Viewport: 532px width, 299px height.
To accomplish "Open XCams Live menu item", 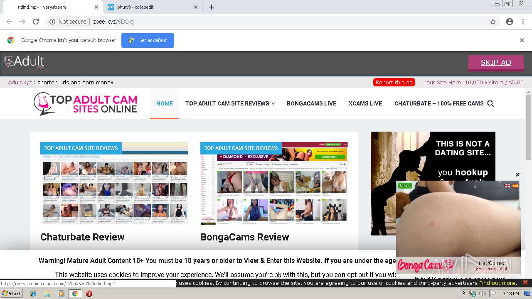I will tap(365, 103).
